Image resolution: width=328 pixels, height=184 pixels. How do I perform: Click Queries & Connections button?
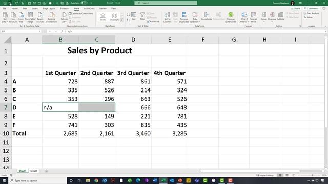coord(81,14)
